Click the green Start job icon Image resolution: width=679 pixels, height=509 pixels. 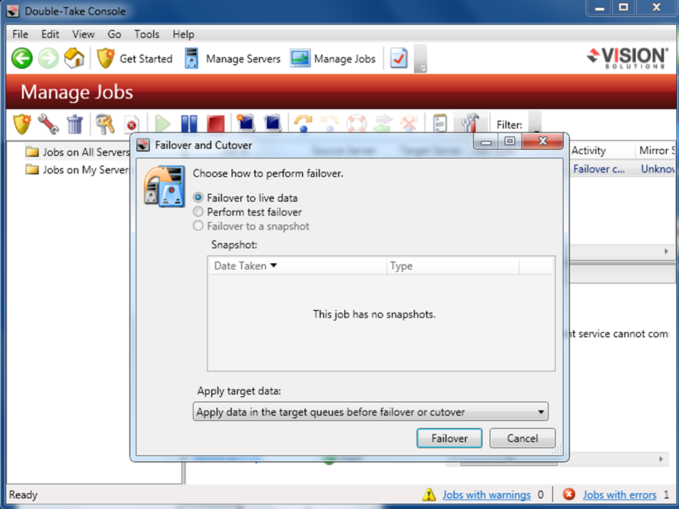163,124
